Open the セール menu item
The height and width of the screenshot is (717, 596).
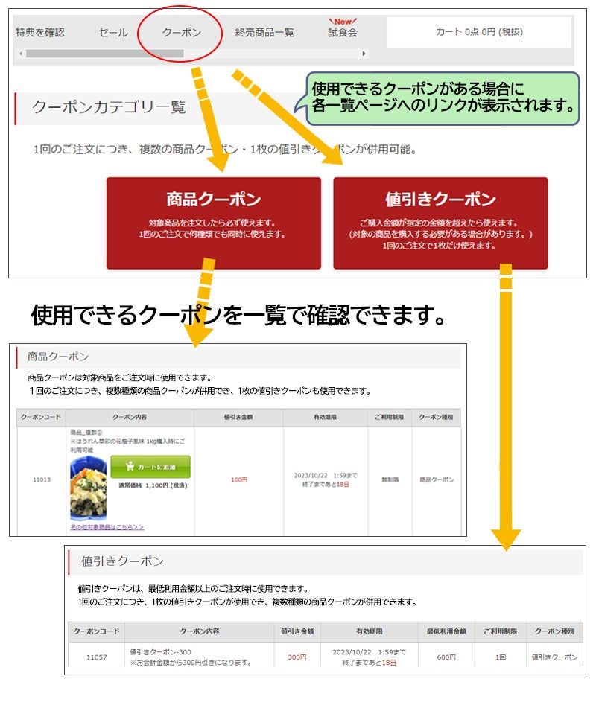[113, 33]
